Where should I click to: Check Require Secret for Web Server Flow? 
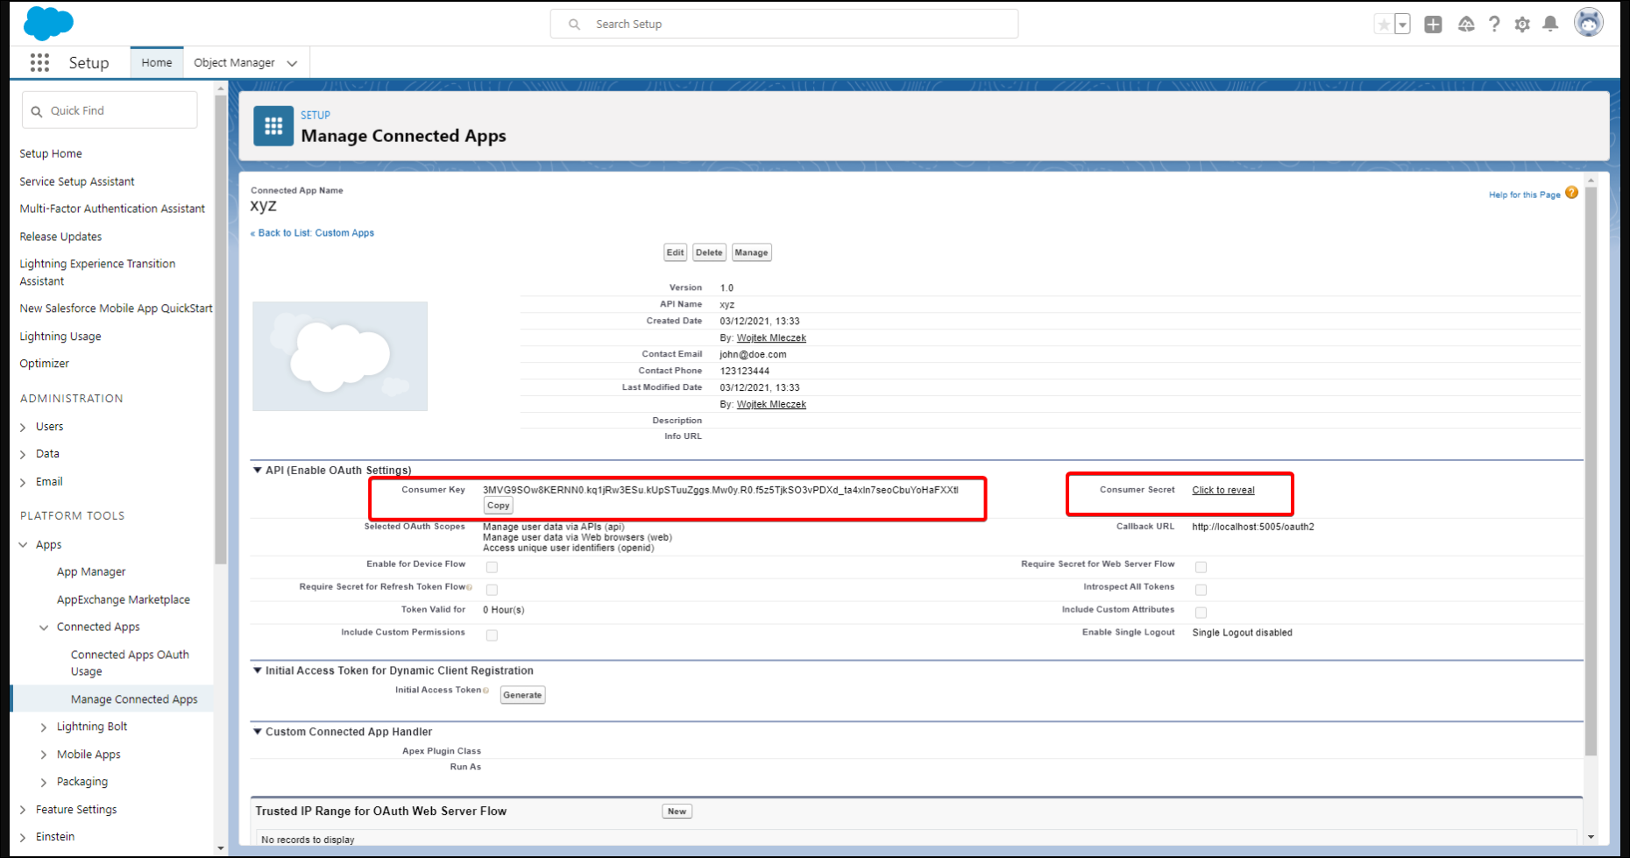[1201, 567]
